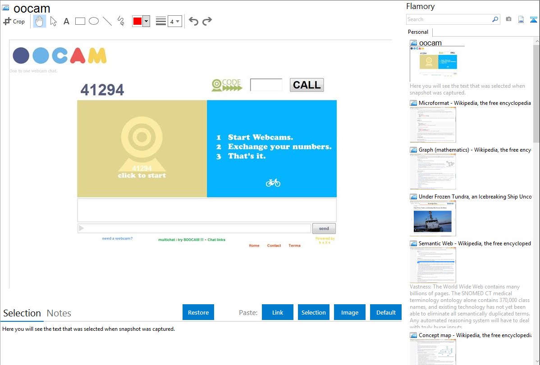
Task: Click the bicycle icon on blue panel
Action: point(273,182)
